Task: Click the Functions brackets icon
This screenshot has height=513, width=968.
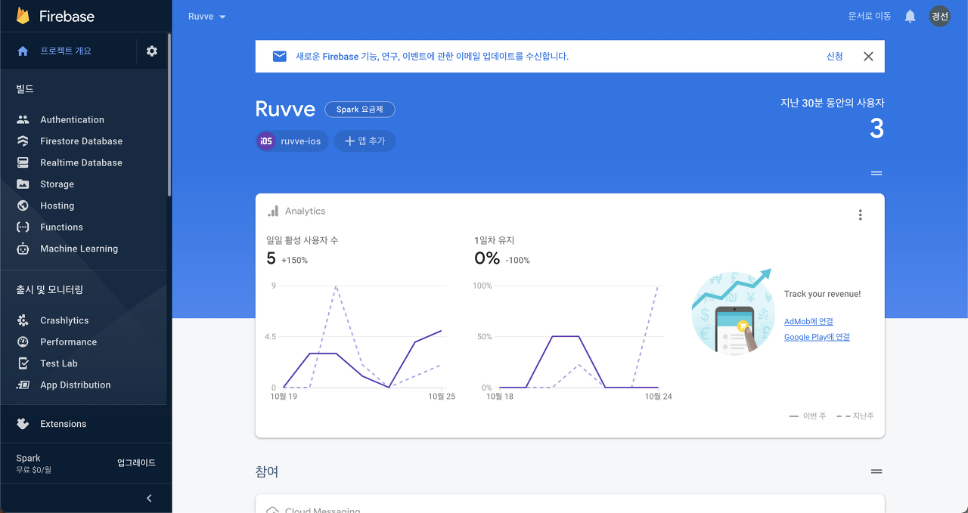Action: click(23, 227)
